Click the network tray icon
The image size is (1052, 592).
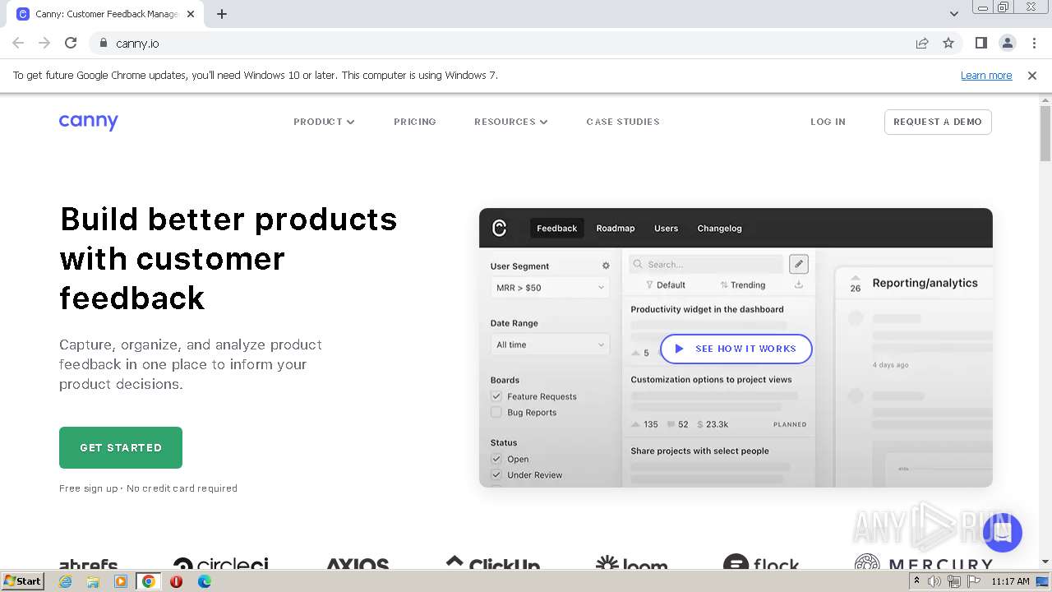click(x=953, y=581)
